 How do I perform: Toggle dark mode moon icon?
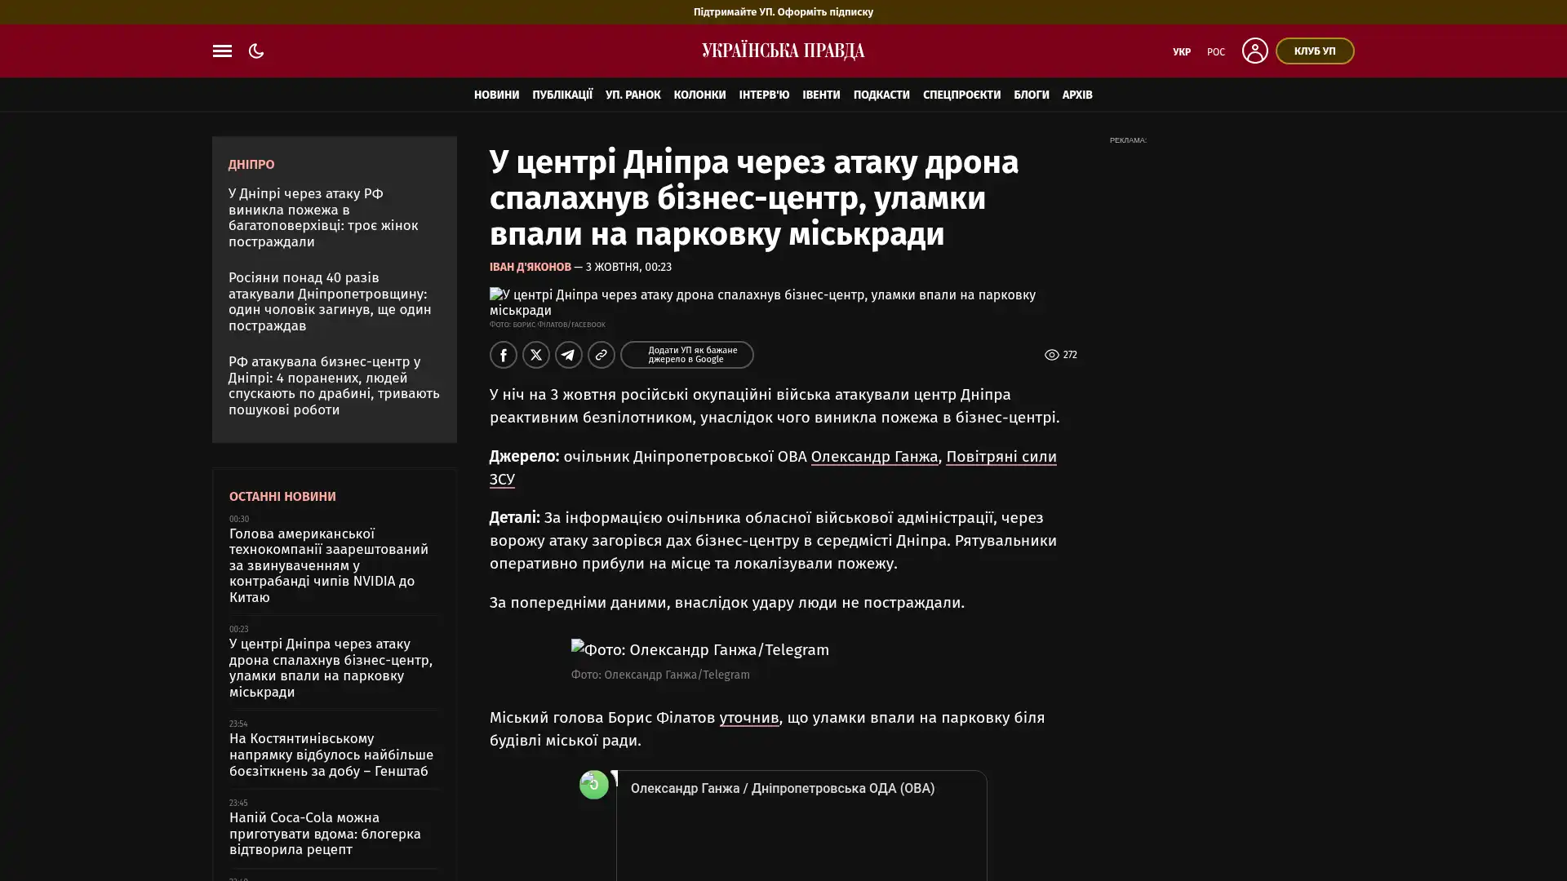pos(256,51)
